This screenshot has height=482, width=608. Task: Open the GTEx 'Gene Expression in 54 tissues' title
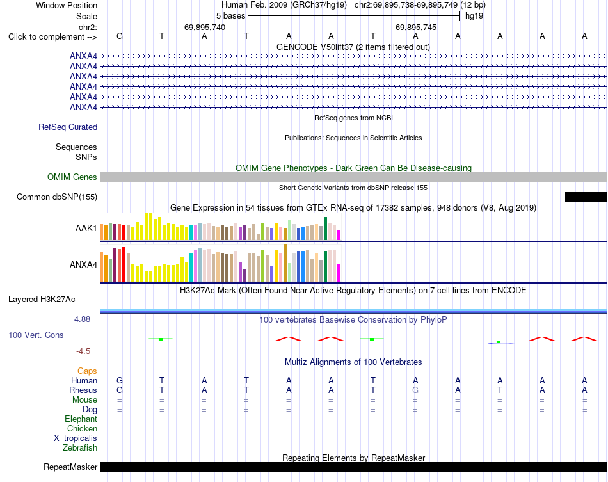[353, 208]
